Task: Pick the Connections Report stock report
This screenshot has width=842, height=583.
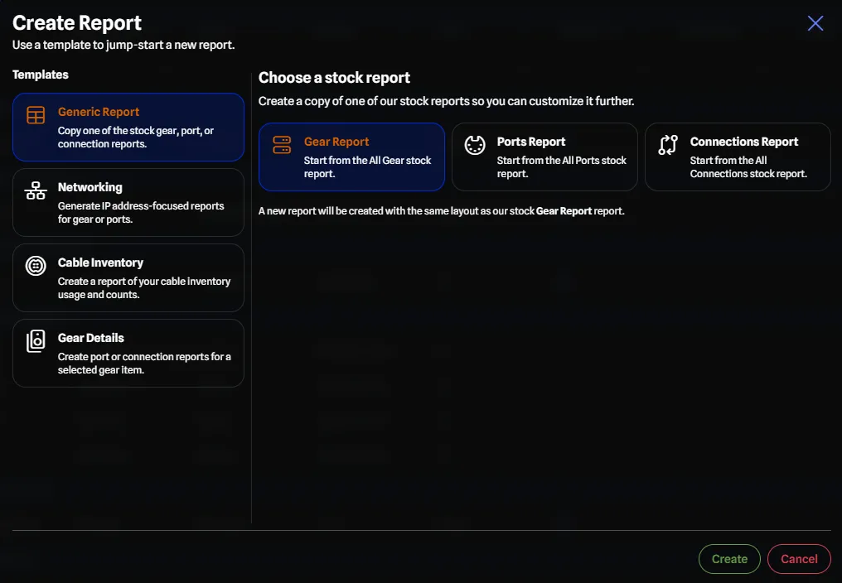Action: pos(738,157)
